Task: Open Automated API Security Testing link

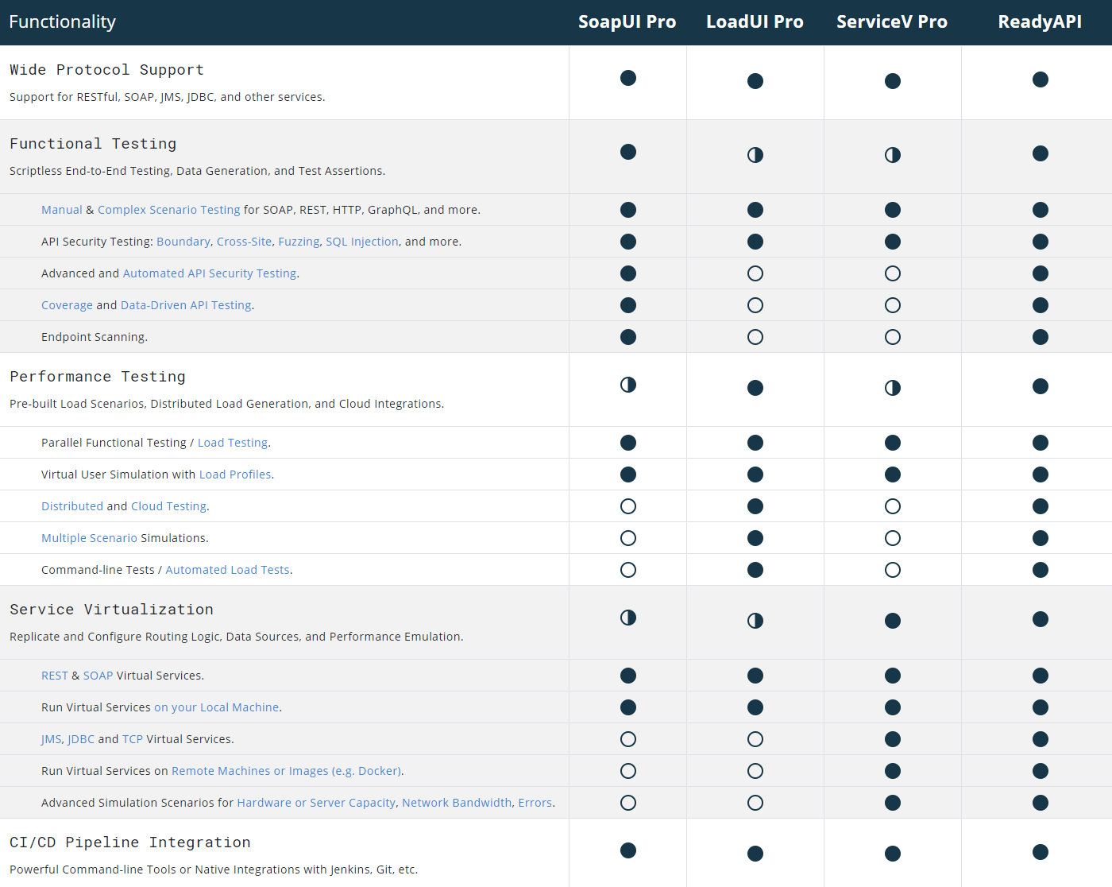Action: click(x=210, y=273)
